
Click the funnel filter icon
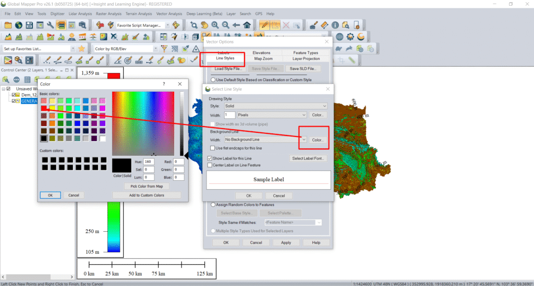[164, 48]
